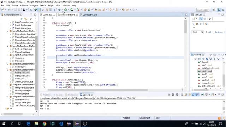This screenshot has height=127, width=226.
Task: Click the Find field in Task List
Action: tap(197, 32)
